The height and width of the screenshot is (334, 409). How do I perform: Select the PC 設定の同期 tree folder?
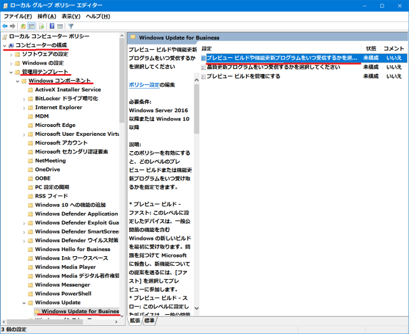[52, 187]
